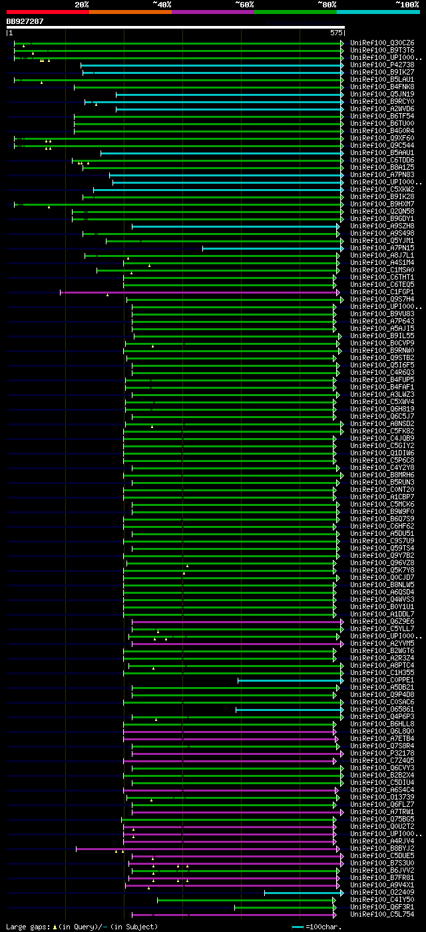This screenshot has height=932, width=426.
Task: Click label UniRef100_Q6Z9E6
Action: 382,622
